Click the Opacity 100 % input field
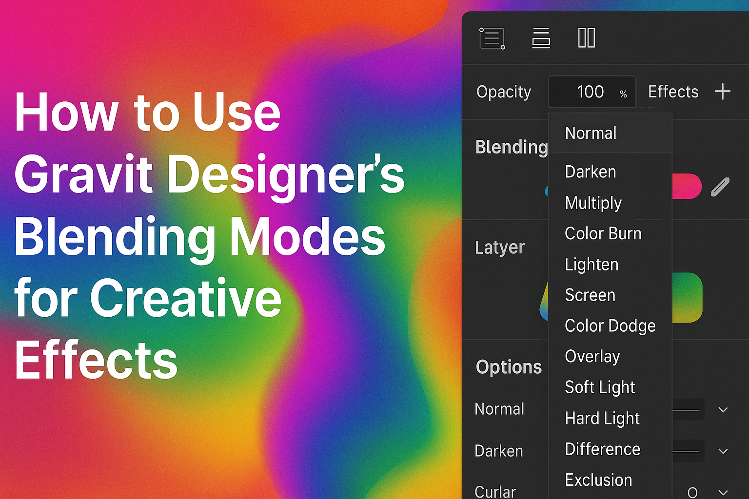The width and height of the screenshot is (749, 499). click(592, 92)
